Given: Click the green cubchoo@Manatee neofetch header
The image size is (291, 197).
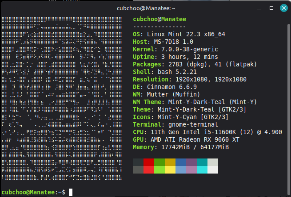Looking at the screenshot, I should point(159,19).
